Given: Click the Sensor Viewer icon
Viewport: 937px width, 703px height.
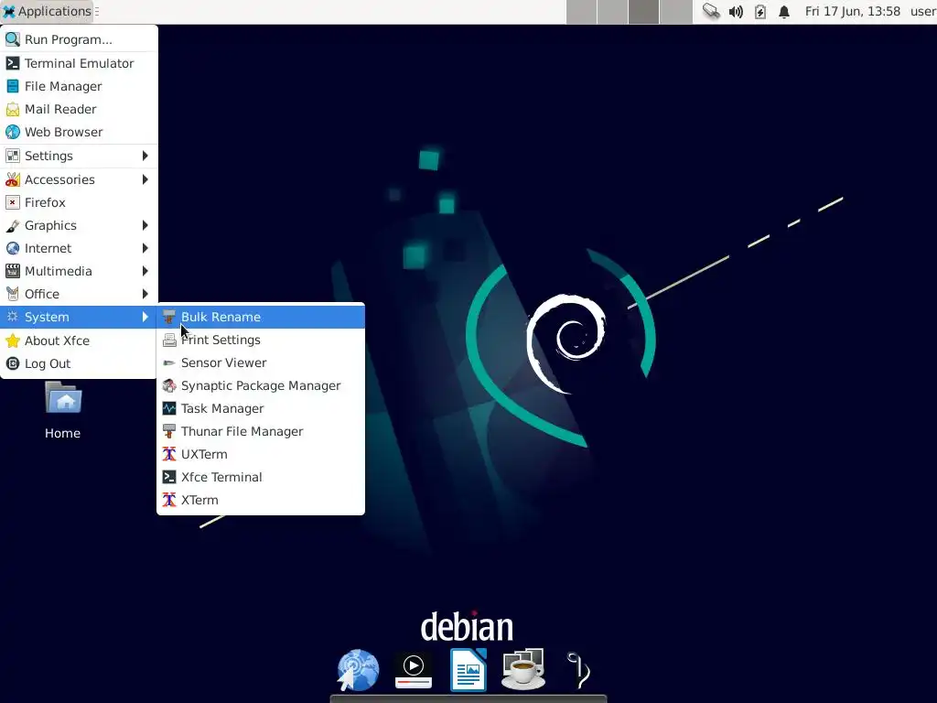Looking at the screenshot, I should point(169,362).
